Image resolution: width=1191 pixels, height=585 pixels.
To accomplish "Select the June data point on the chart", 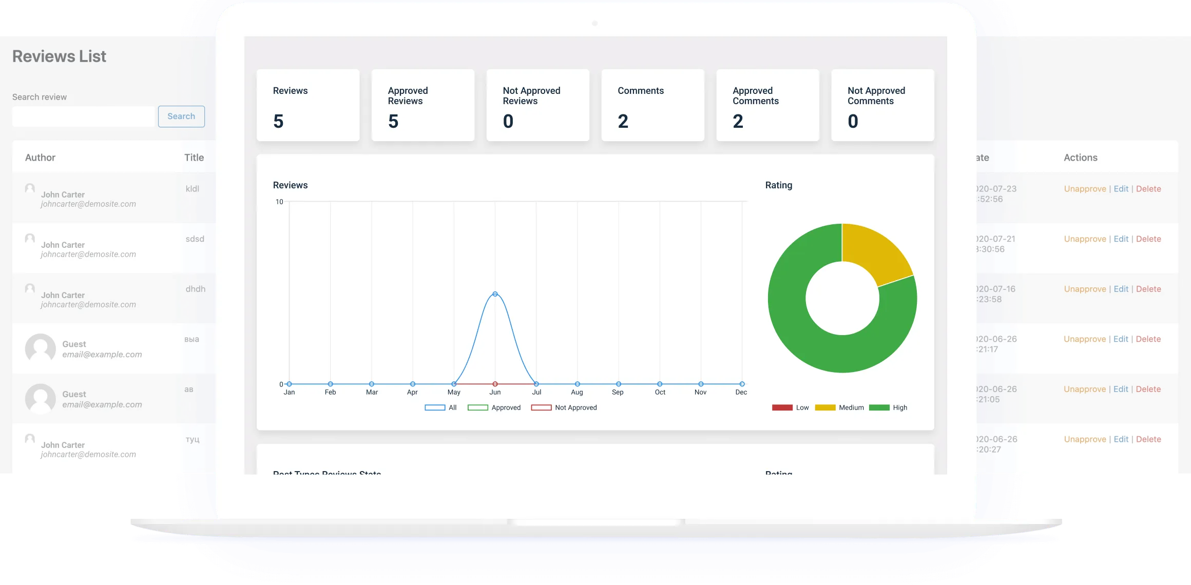I will click(495, 294).
